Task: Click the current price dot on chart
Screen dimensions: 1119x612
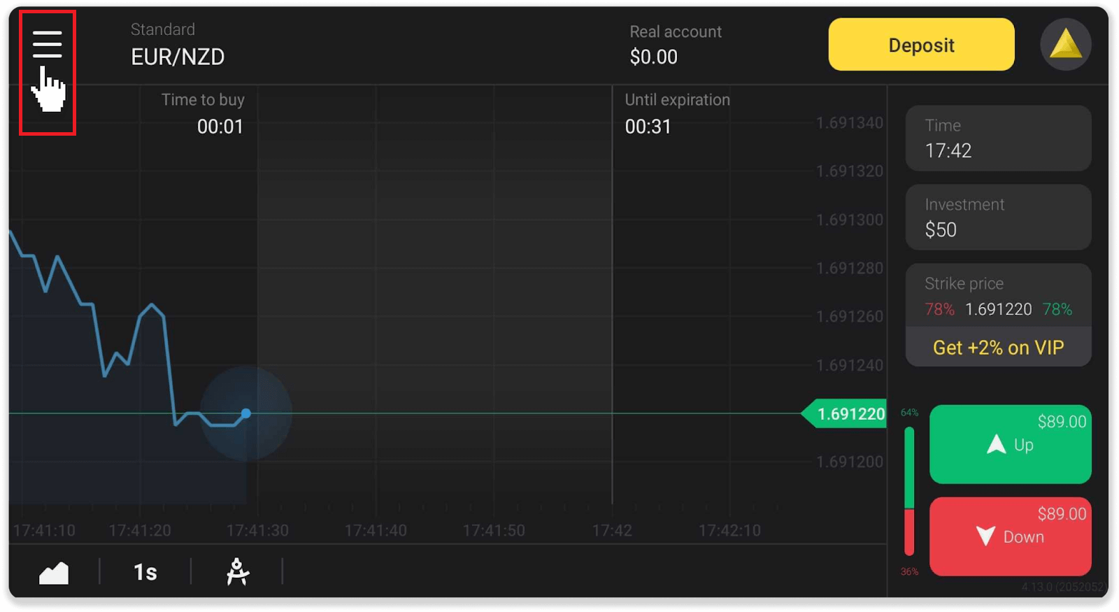Action: 246,413
